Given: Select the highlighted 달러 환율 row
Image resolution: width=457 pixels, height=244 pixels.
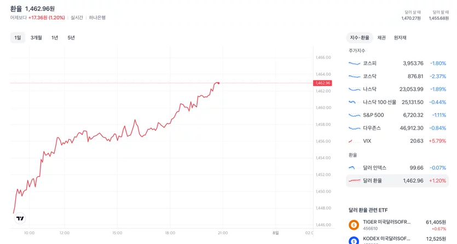Looking at the screenshot, I should click(397, 181).
